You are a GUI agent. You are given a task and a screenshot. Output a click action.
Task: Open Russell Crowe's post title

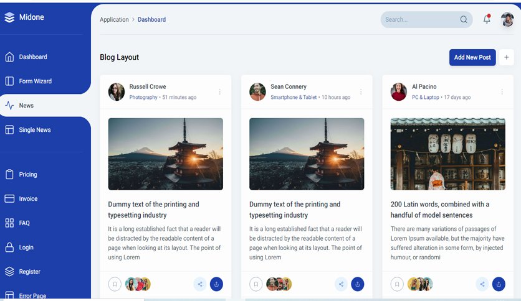pos(153,210)
